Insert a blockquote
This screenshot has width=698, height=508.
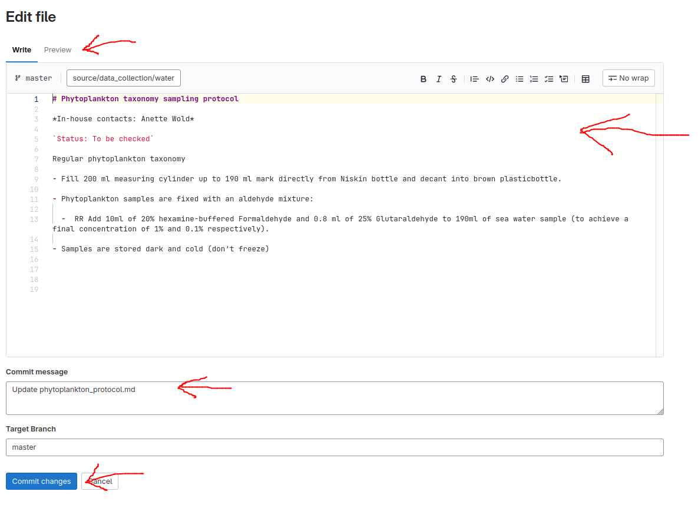474,79
